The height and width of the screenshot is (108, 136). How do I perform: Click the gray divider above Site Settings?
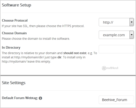pyautogui.click(x=68, y=75)
